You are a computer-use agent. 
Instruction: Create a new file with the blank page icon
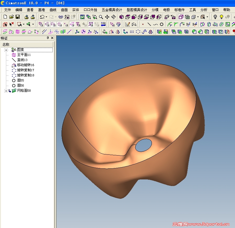5,17
